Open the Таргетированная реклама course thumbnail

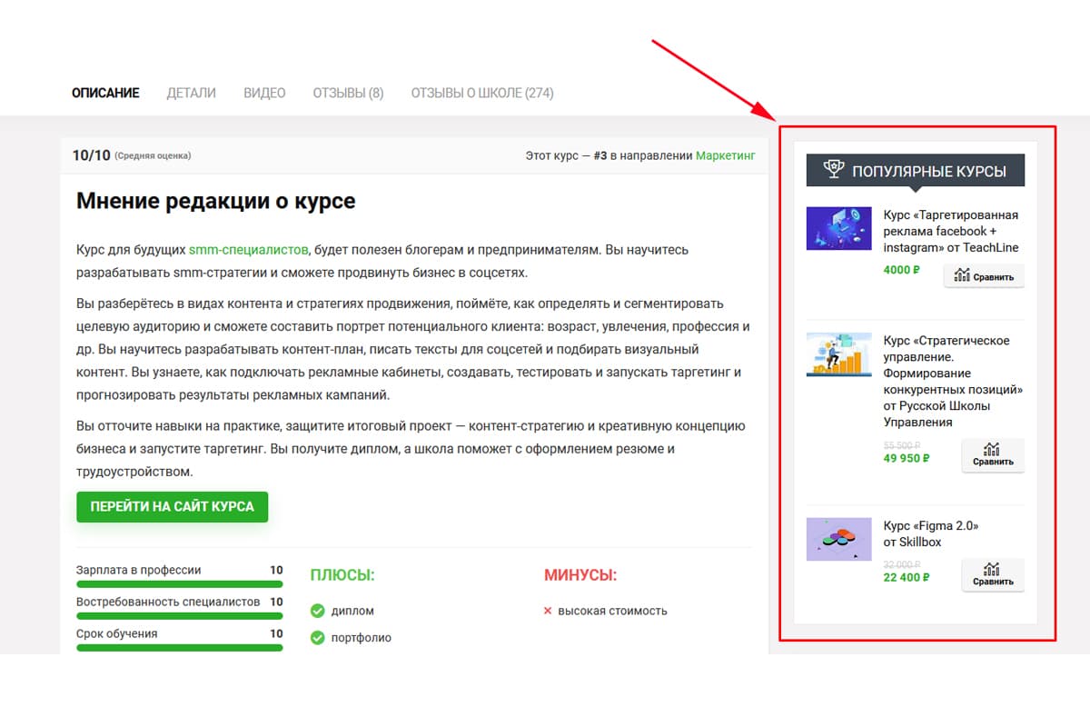click(838, 228)
